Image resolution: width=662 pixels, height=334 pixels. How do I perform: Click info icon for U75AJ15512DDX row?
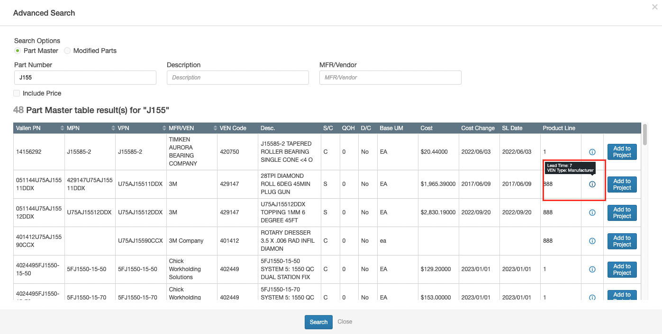click(x=592, y=212)
